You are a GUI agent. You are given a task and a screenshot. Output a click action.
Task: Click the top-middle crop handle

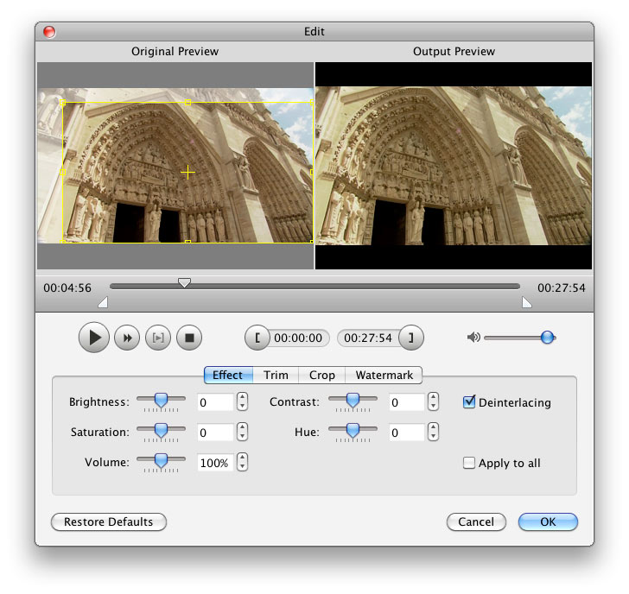pos(187,103)
